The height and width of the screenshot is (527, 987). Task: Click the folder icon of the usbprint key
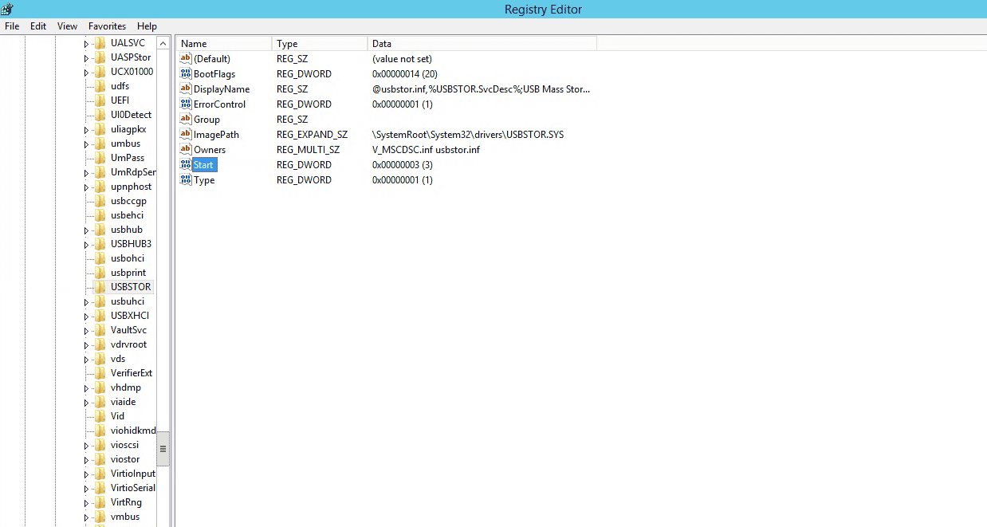(x=100, y=273)
